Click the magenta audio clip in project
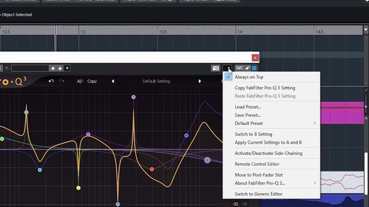 [342, 113]
